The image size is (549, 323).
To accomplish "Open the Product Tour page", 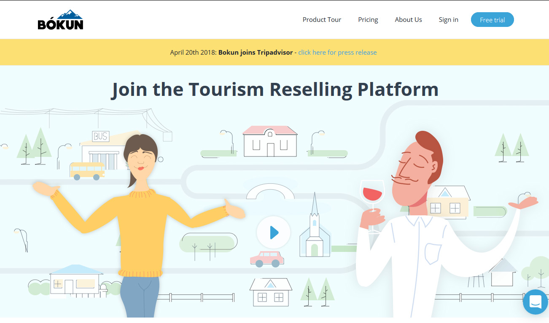I will 322,20.
